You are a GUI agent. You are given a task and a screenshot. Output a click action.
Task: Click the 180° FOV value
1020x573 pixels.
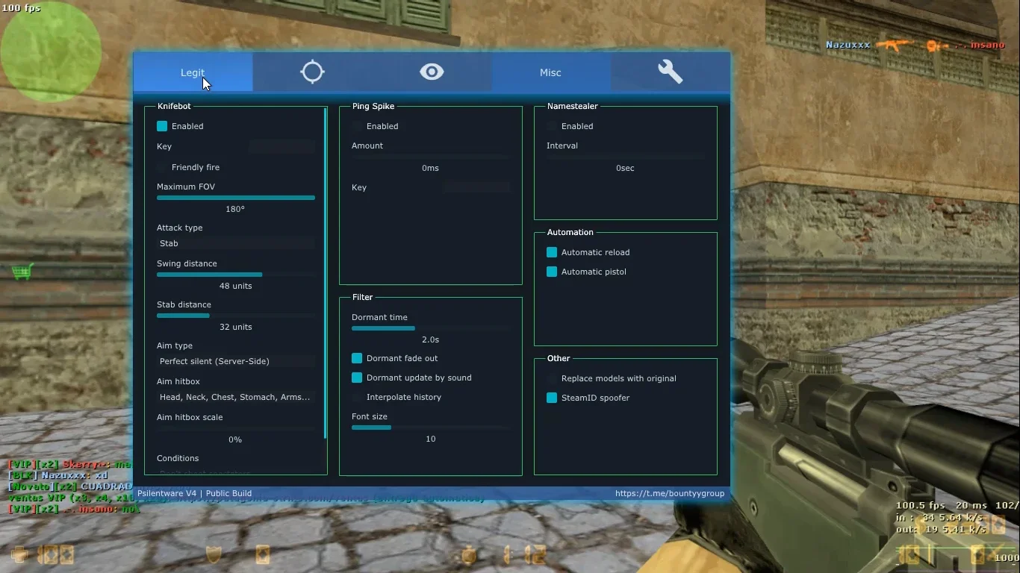(235, 209)
